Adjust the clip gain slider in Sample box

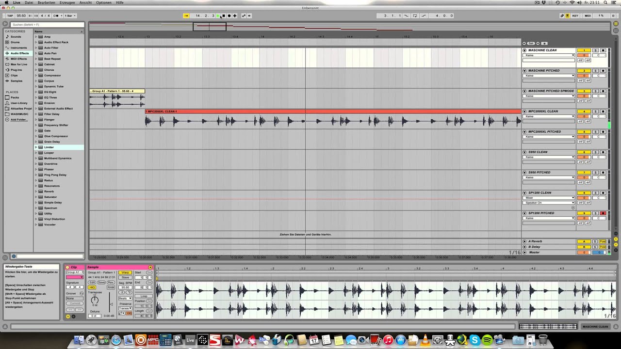[111, 304]
